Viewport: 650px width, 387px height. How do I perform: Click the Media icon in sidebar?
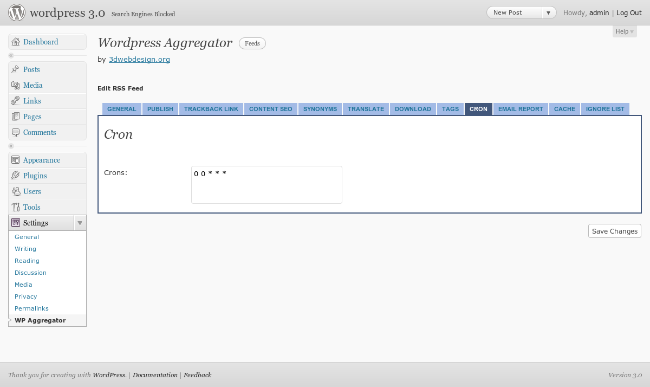pyautogui.click(x=16, y=85)
